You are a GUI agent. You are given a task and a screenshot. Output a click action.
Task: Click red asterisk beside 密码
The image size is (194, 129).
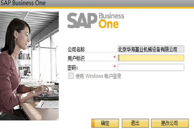(x=114, y=66)
